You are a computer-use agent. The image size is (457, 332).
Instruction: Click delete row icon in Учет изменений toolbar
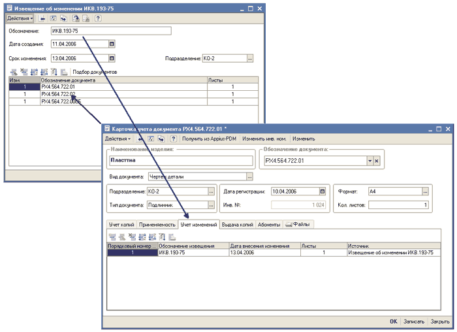coord(132,237)
